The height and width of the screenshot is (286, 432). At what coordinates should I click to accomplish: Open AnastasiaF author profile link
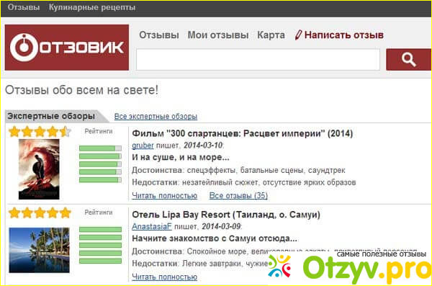[x=151, y=226]
